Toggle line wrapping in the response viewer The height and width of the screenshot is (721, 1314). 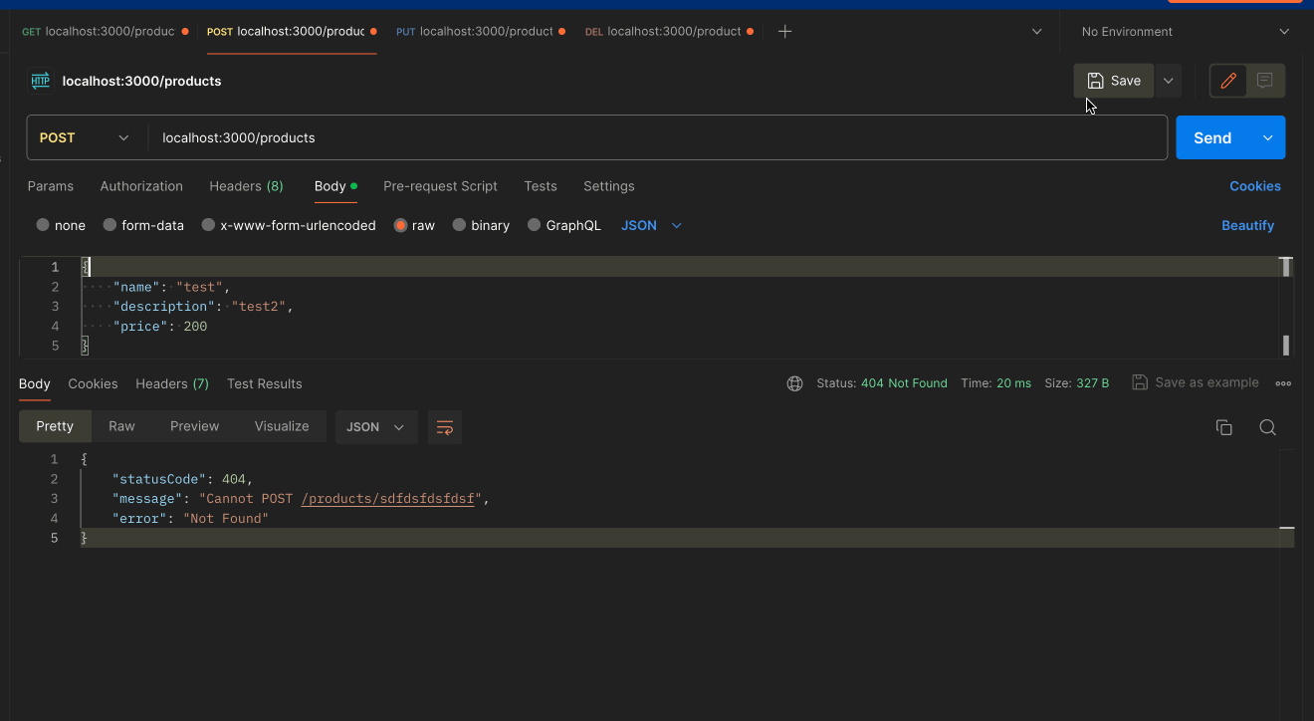pos(444,426)
